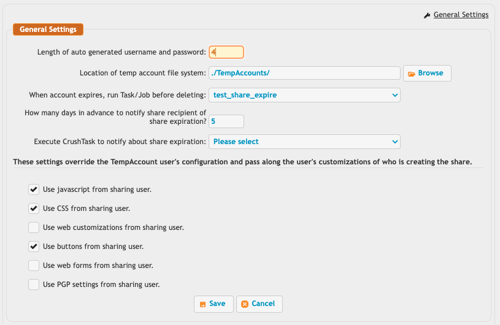This screenshot has height=325, width=500.
Task: Enable Use PGP settings from sharing user
Action: [34, 284]
